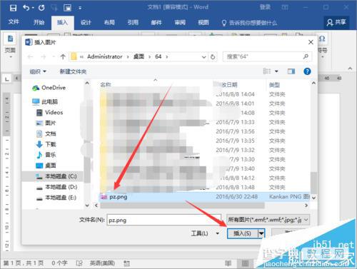Open 下载 in the navigation tree
Viewport: 357px width, 269px height.
tap(46, 144)
